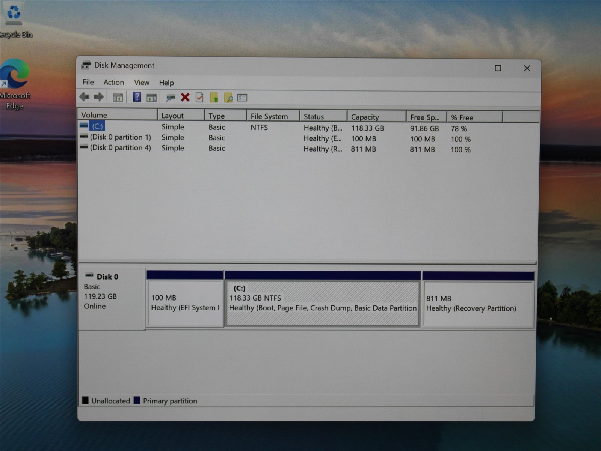601x451 pixels.
Task: Select the (C:) volume row label
Action: [x=97, y=126]
